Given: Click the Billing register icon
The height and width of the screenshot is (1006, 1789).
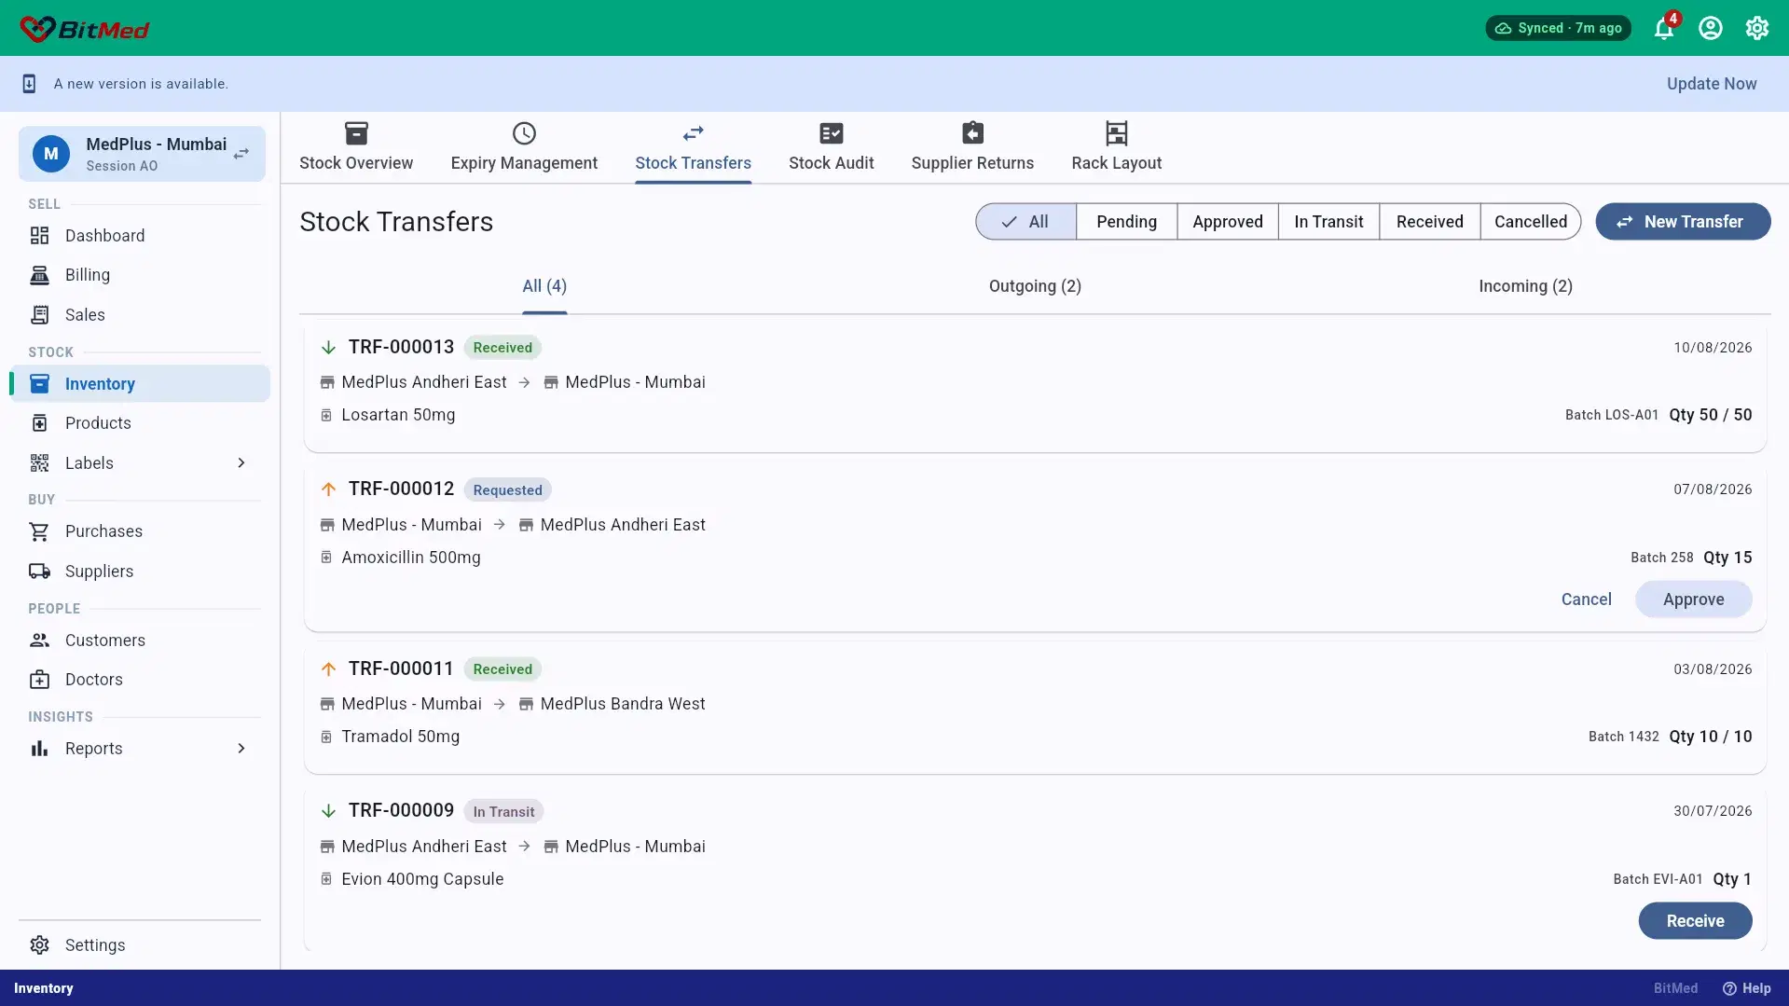Looking at the screenshot, I should pos(39,275).
